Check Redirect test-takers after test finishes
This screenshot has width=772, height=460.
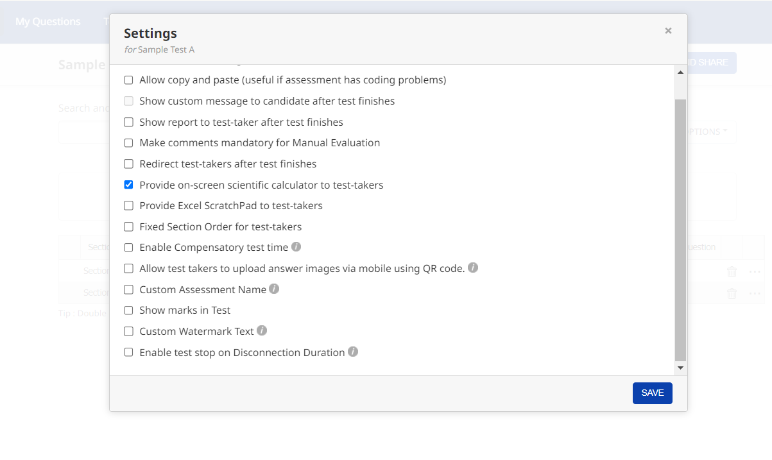click(128, 164)
